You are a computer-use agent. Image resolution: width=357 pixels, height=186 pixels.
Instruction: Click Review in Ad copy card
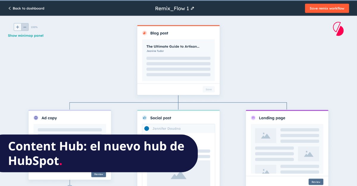pyautogui.click(x=98, y=174)
